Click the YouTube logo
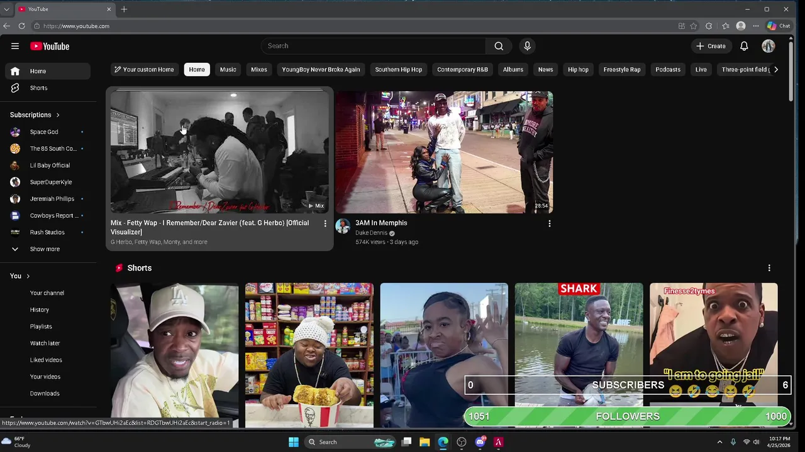The image size is (805, 452). [x=50, y=46]
